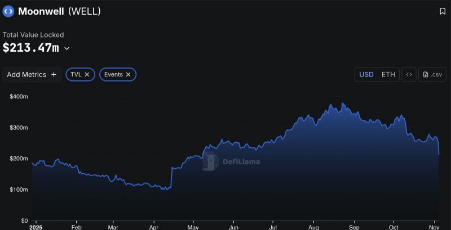Click the Oct x-axis label
This screenshot has height=230, width=451.
pos(393,227)
